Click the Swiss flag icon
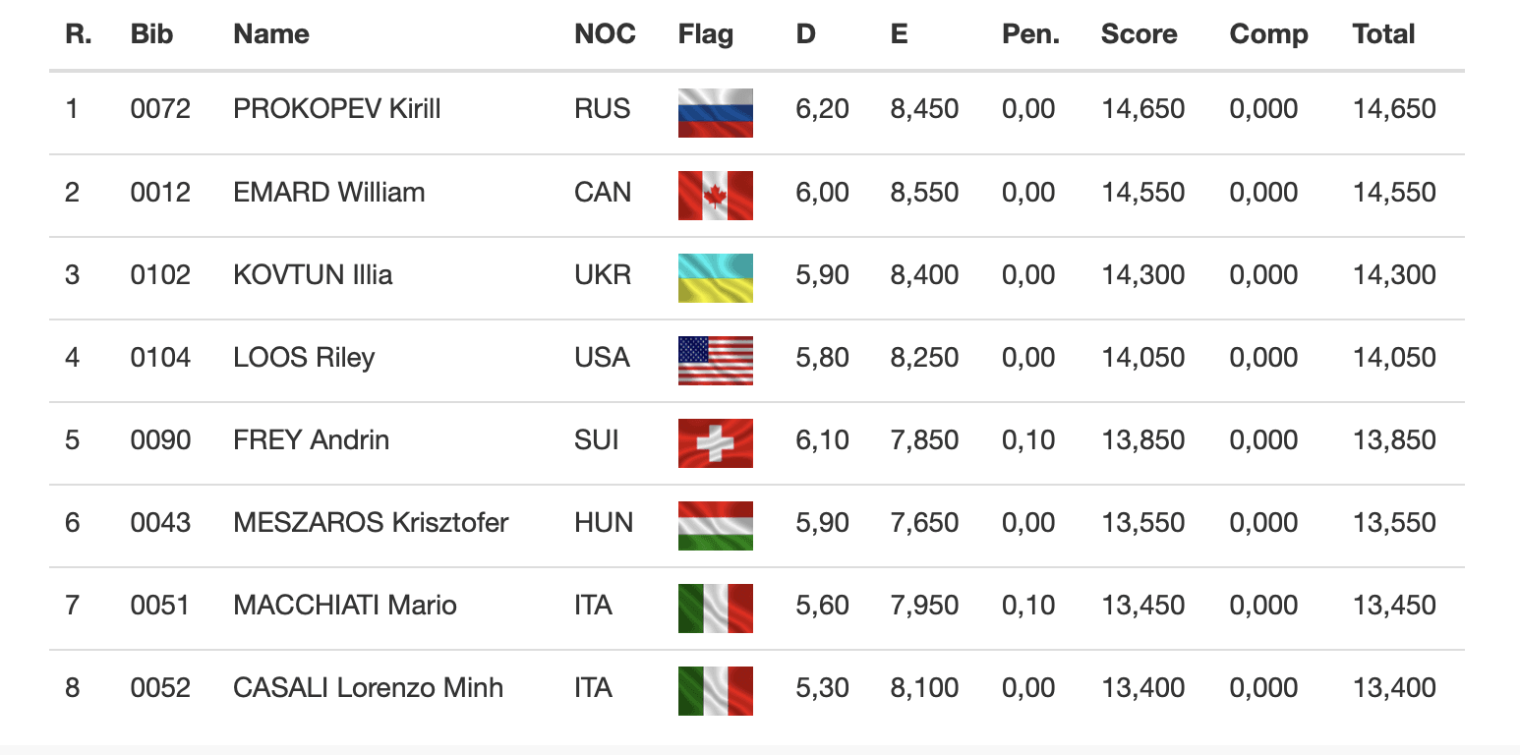This screenshot has width=1520, height=755. (715, 442)
